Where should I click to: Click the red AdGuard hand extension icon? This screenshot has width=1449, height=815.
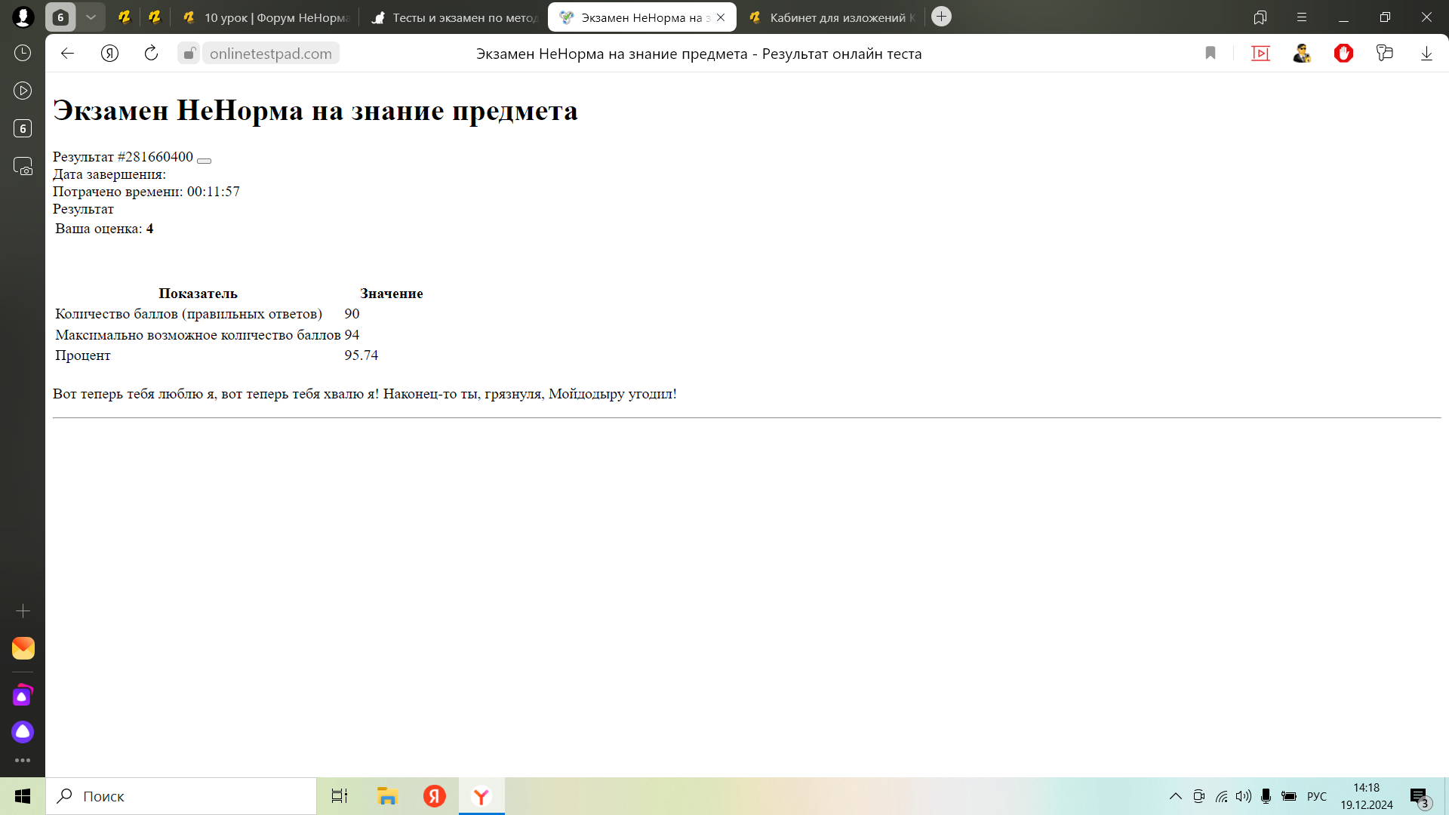click(1343, 54)
